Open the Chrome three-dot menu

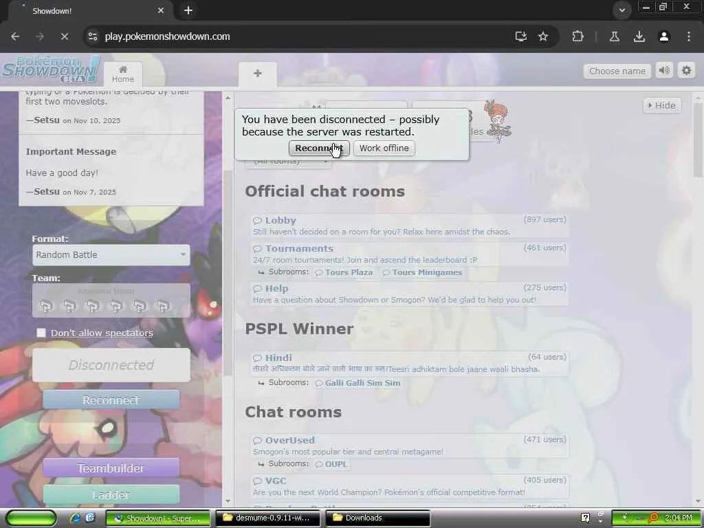pyautogui.click(x=689, y=36)
